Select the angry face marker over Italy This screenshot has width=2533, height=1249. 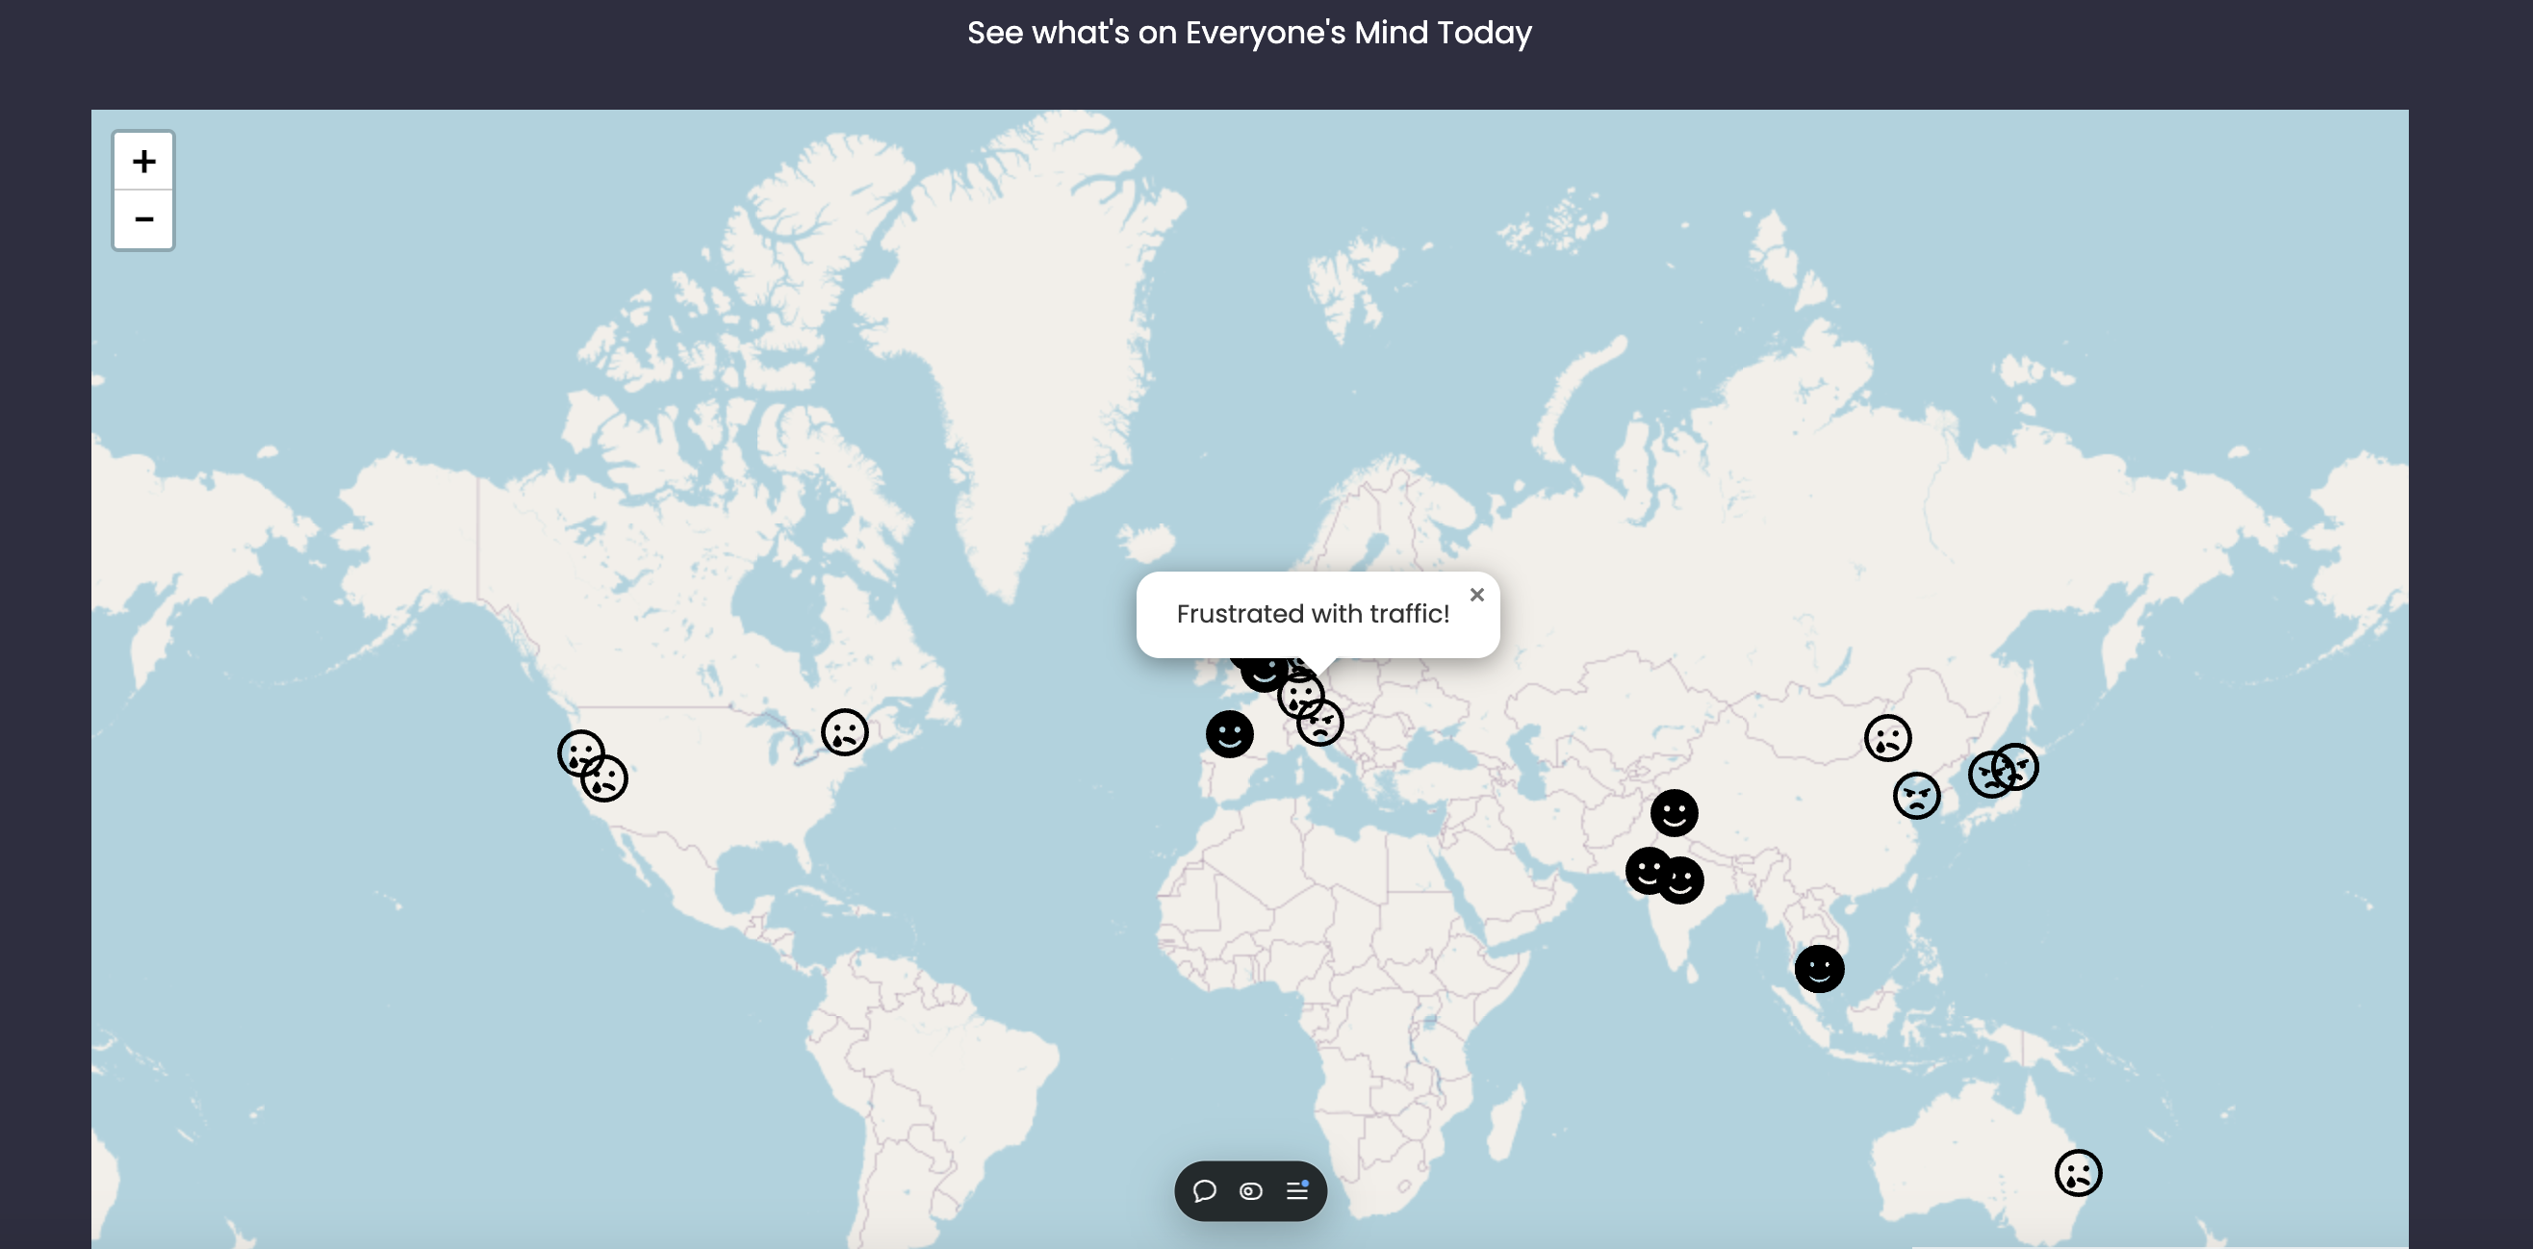[x=1322, y=727]
